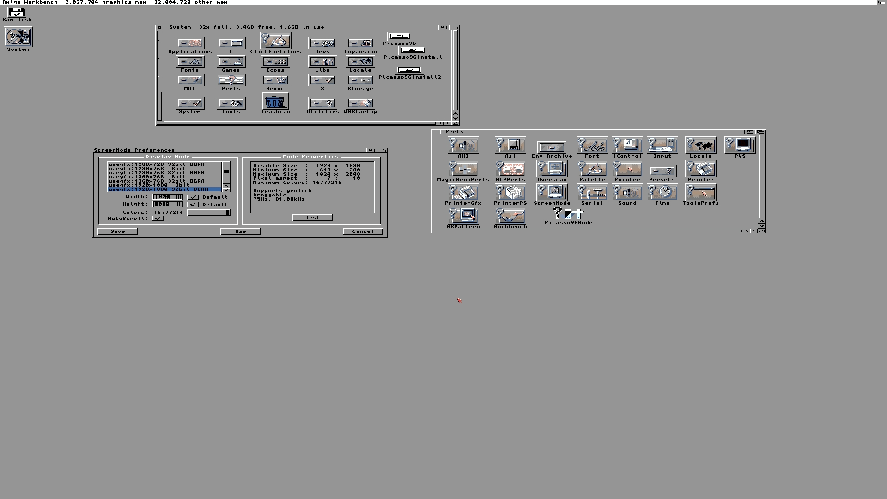Image resolution: width=887 pixels, height=499 pixels.
Task: Open the ScreenMode prefs icon
Action: (552, 192)
